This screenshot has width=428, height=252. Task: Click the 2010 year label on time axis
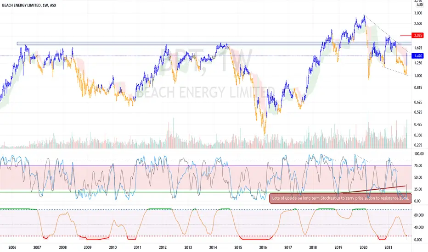pyautogui.click(x=113, y=247)
